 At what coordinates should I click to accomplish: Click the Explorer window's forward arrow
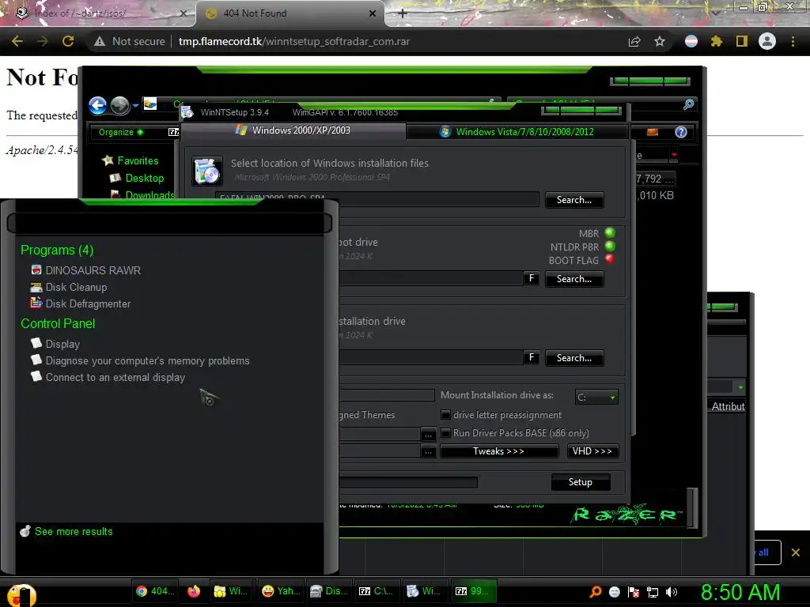(x=120, y=105)
